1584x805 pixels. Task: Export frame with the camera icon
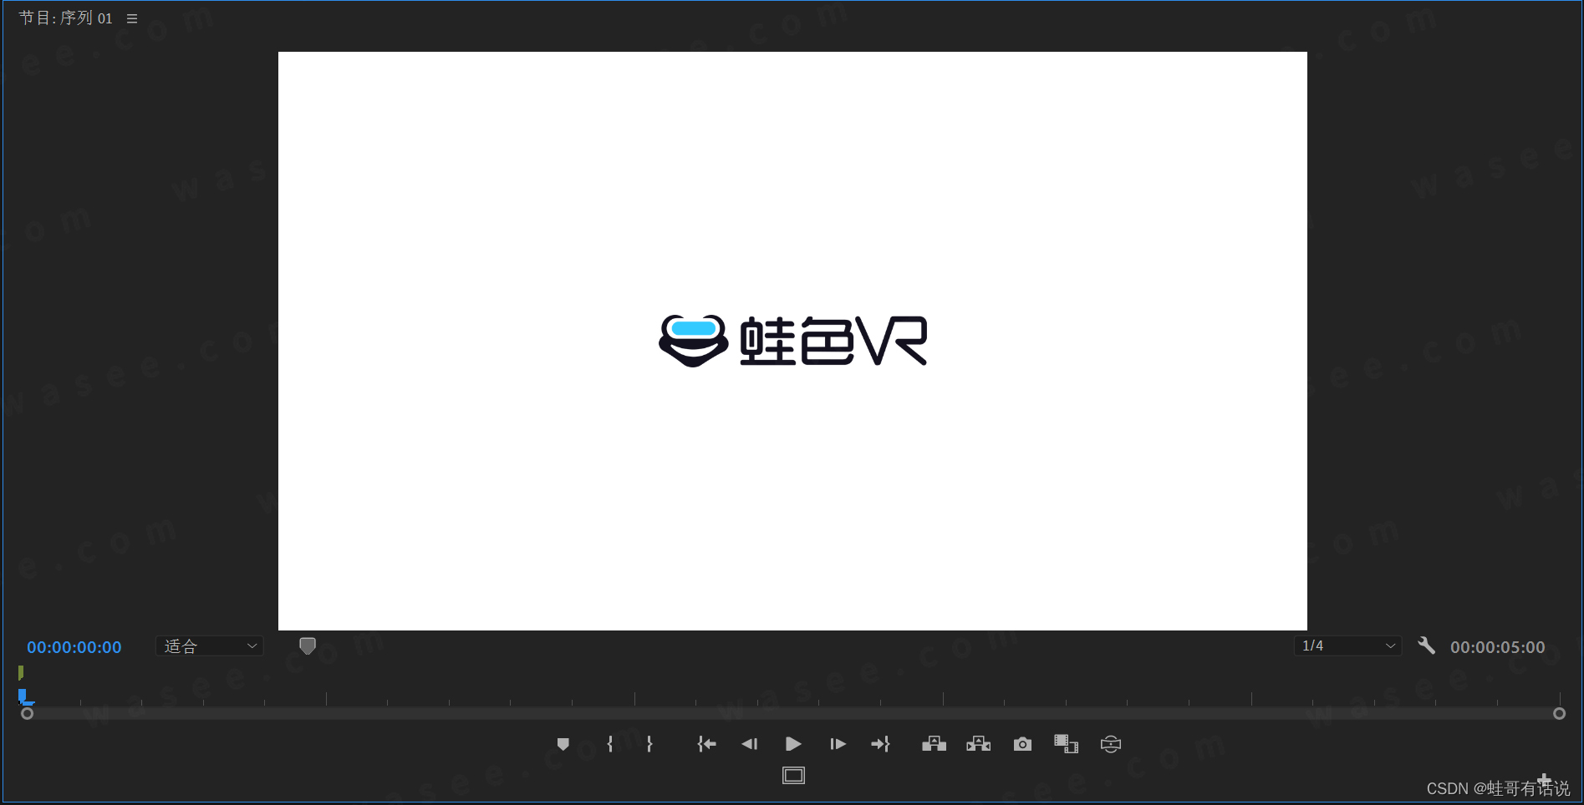coord(1022,744)
